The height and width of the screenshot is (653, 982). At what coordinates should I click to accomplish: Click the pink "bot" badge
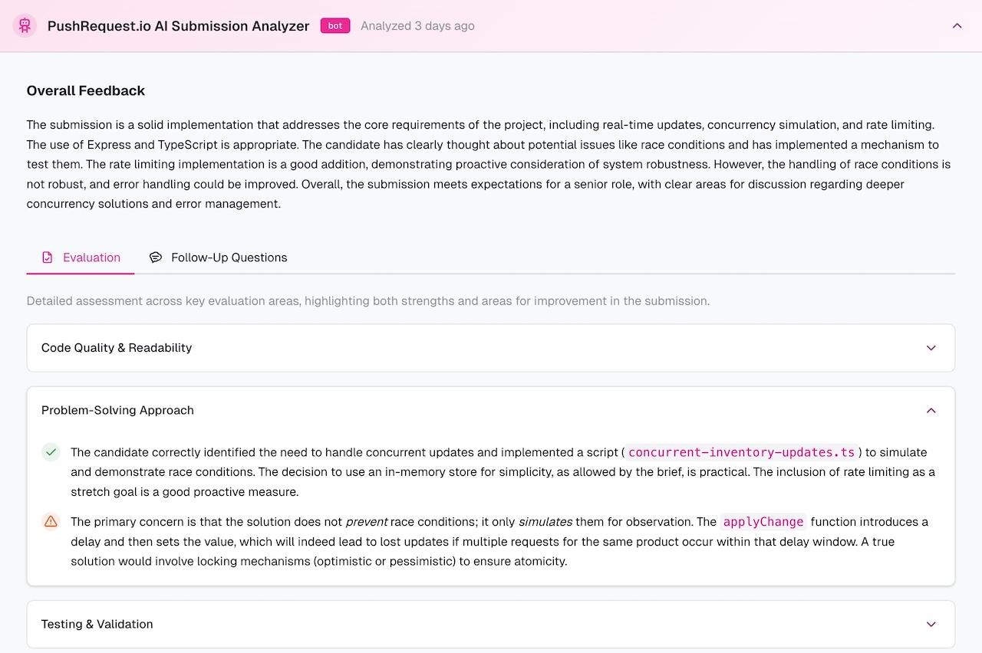pos(334,25)
